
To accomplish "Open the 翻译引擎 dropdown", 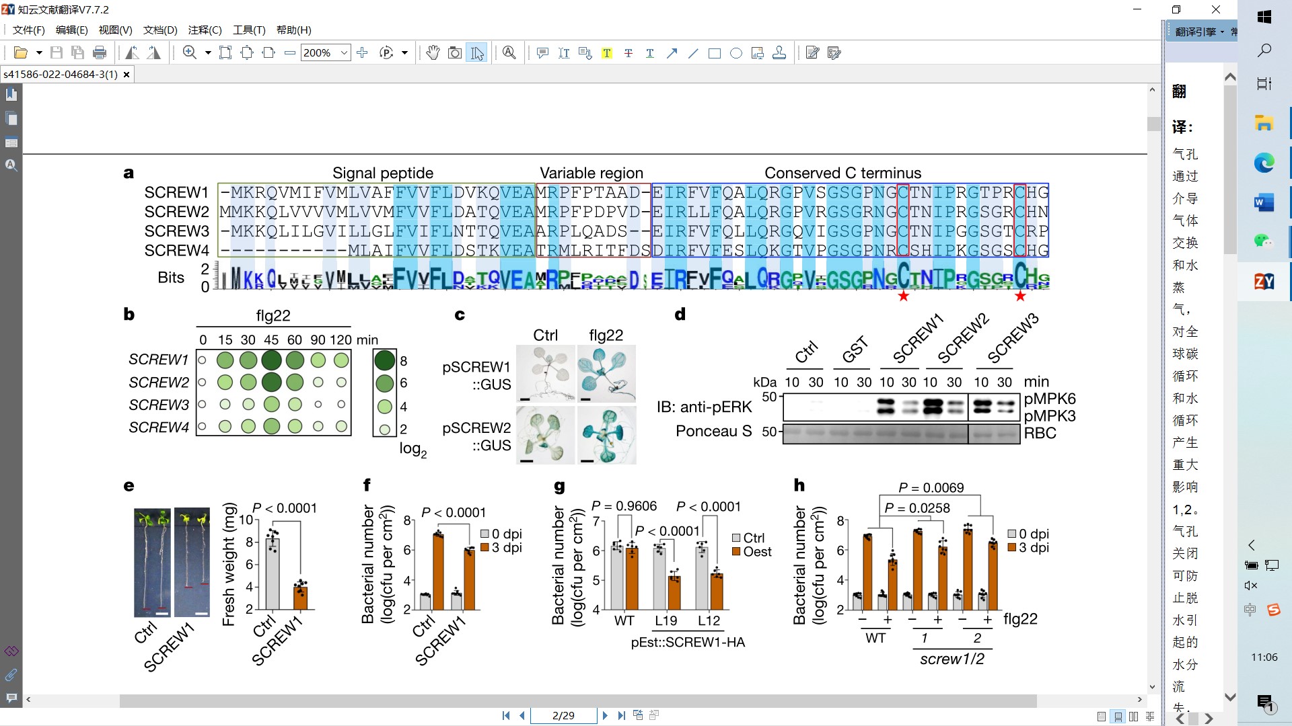I will tap(1200, 32).
